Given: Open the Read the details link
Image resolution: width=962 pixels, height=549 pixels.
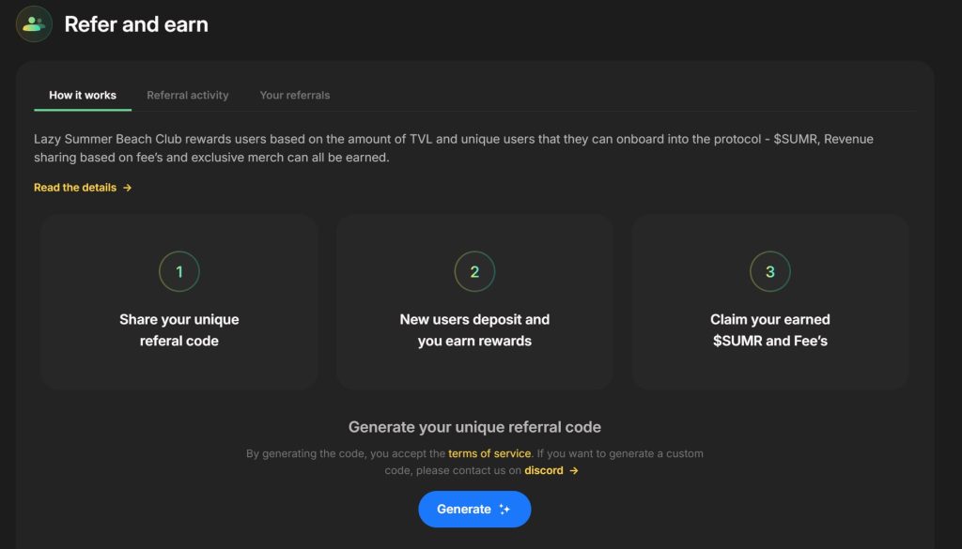Looking at the screenshot, I should [75, 188].
